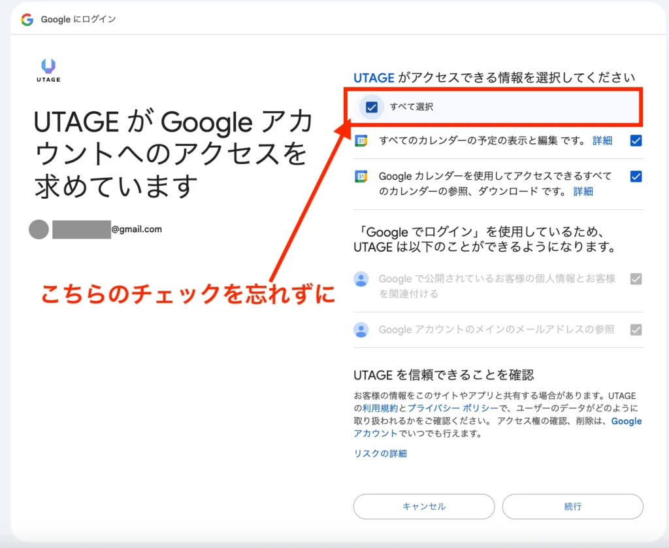669x548 pixels.
Task: Open the プライバシー ポリシー link
Action: click(x=453, y=408)
